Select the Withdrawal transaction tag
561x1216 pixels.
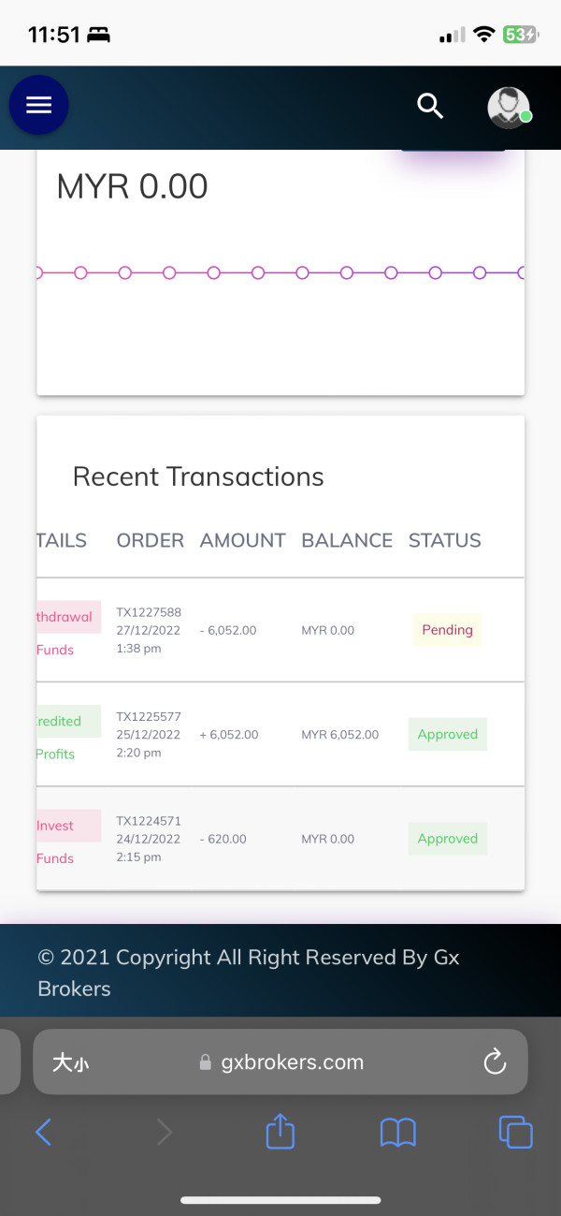tap(65, 617)
